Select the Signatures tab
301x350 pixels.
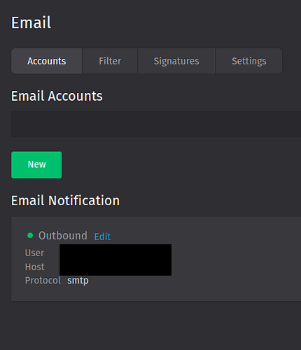coord(176,61)
